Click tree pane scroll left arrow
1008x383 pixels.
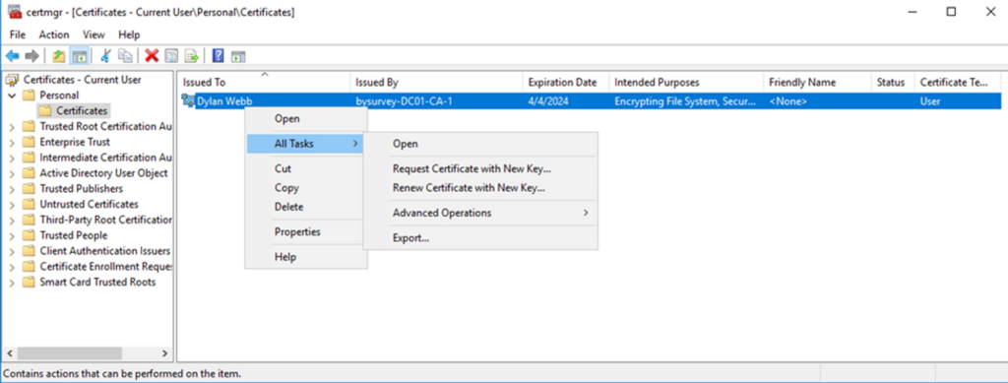click(10, 353)
